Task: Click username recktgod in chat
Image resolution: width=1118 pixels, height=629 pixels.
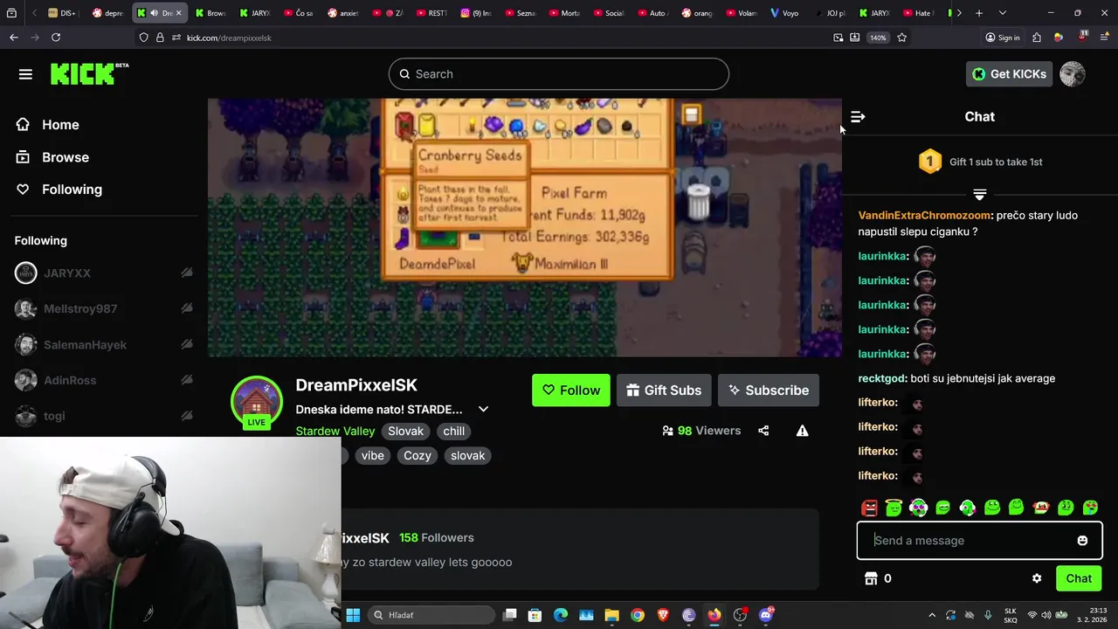Action: tap(881, 378)
